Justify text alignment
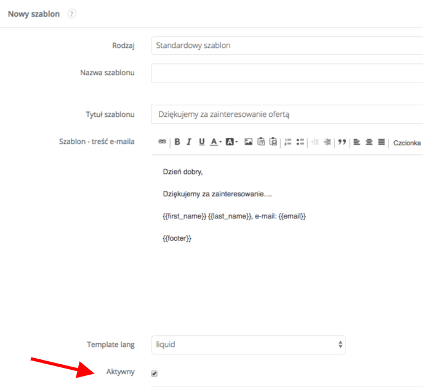This screenshot has height=387, width=423. [381, 142]
